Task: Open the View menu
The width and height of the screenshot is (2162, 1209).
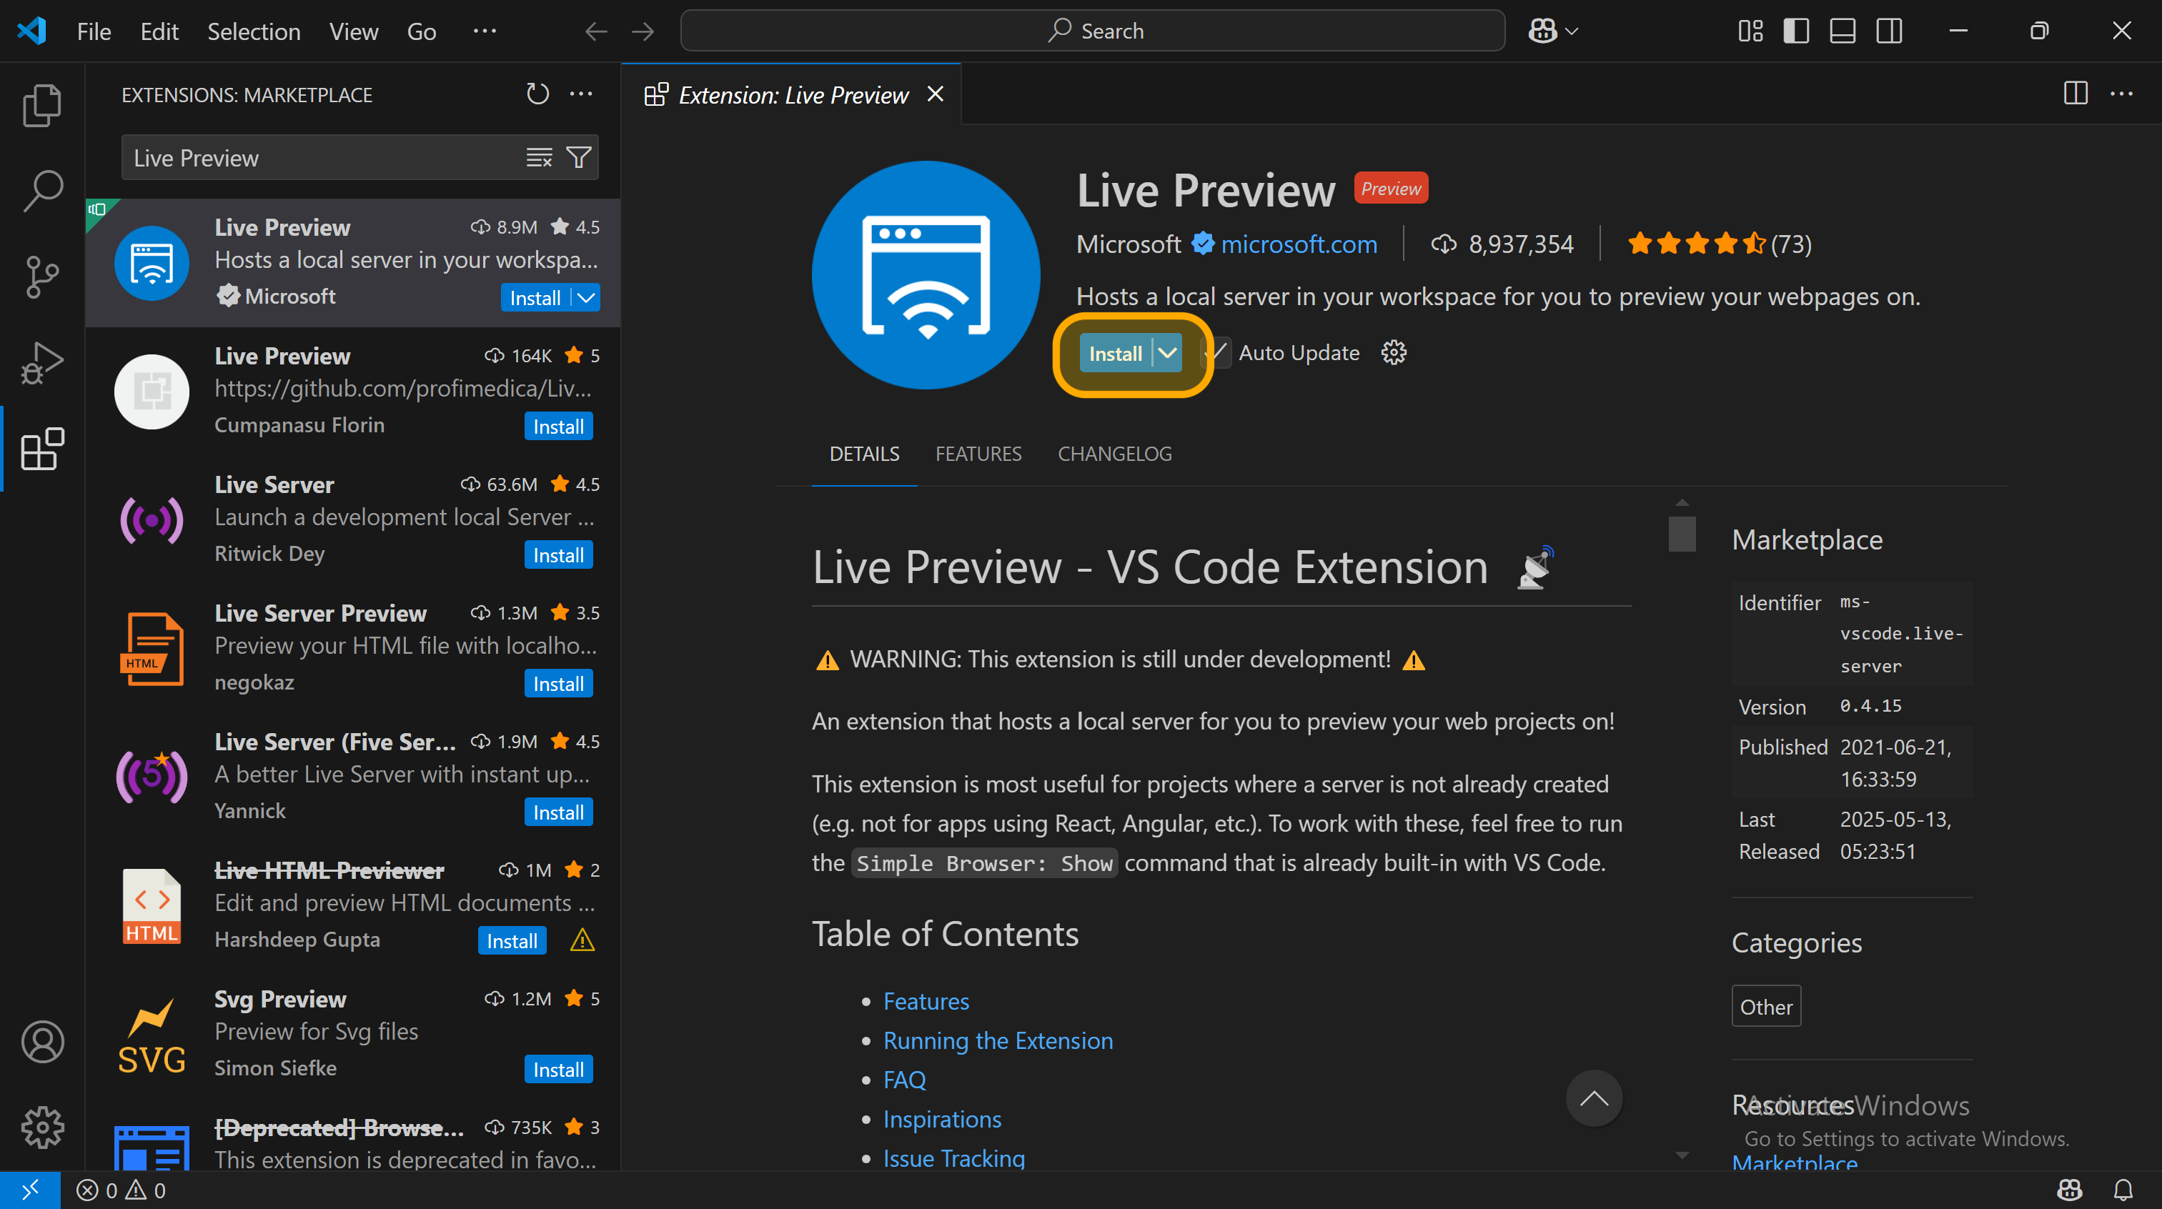Action: [x=353, y=32]
